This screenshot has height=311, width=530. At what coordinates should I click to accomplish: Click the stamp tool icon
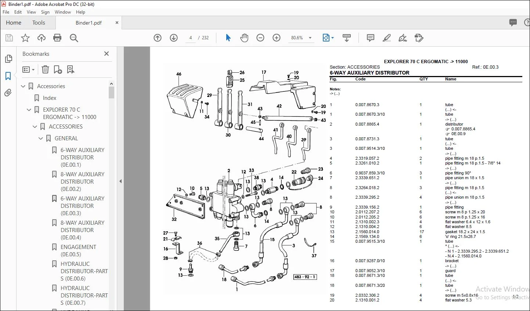(x=419, y=38)
